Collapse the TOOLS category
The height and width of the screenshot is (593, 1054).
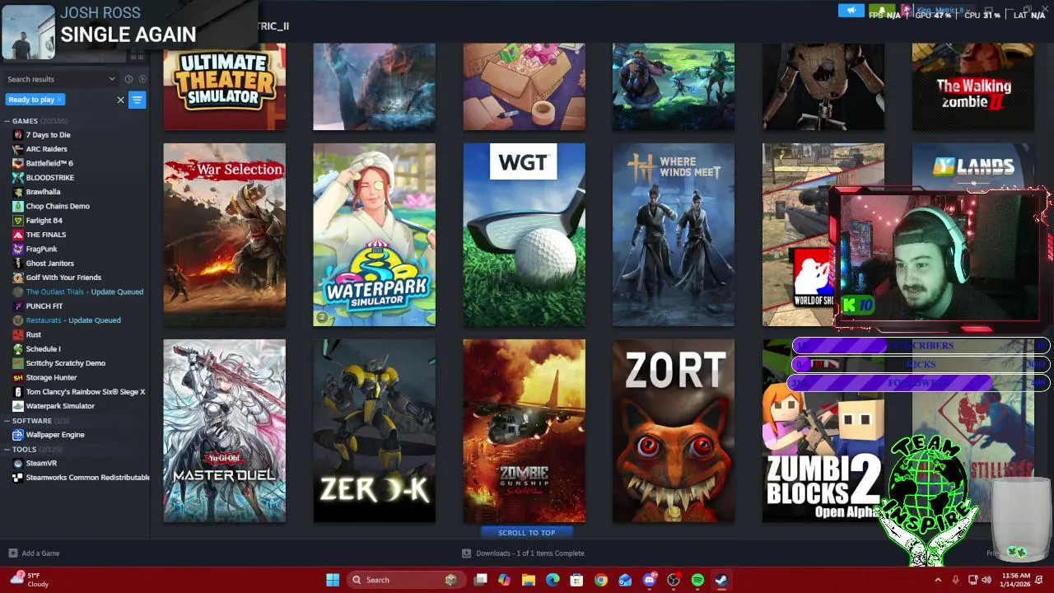(x=7, y=450)
